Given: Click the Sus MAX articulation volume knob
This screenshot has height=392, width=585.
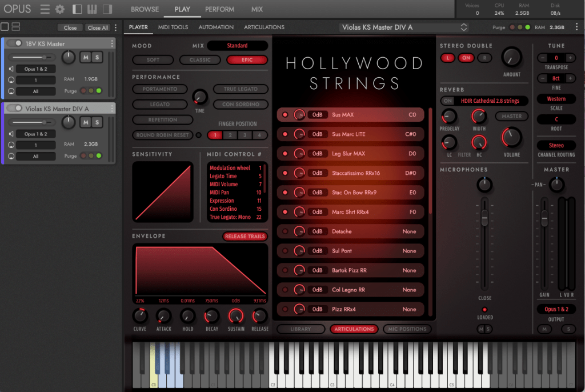Looking at the screenshot, I should point(299,115).
